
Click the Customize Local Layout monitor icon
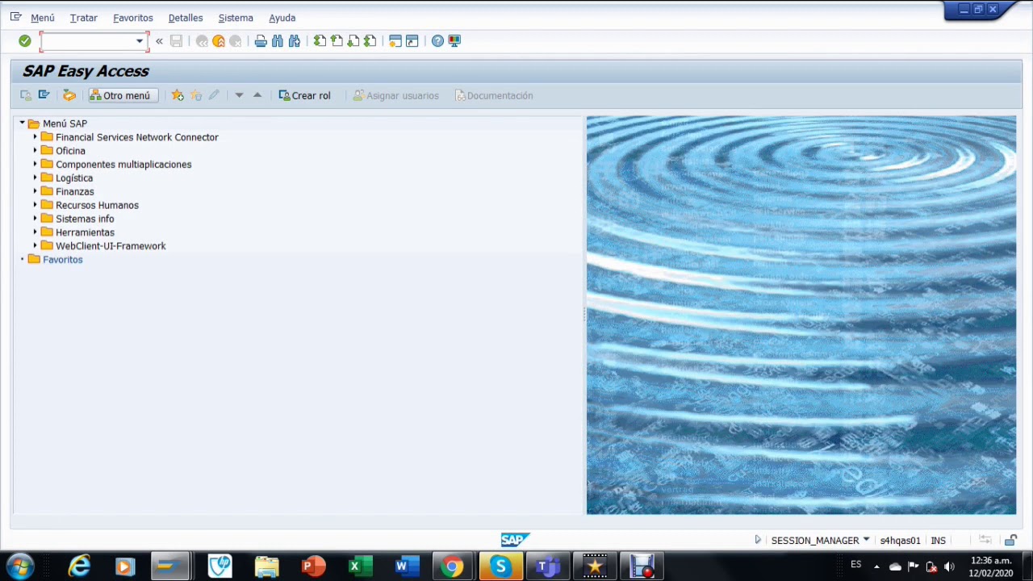(454, 41)
